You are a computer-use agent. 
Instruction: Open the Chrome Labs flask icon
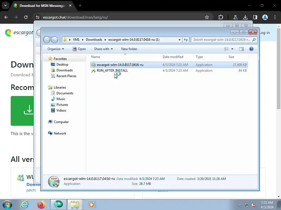pyautogui.click(x=235, y=17)
